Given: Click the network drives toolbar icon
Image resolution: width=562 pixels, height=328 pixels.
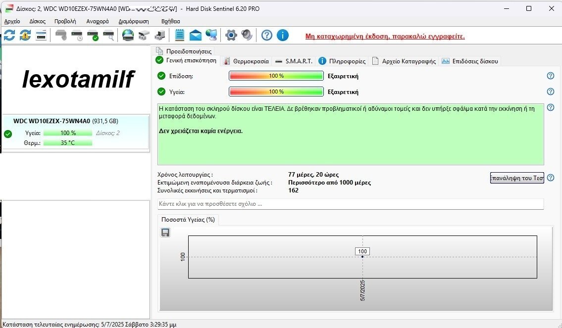Looking at the screenshot, I should [144, 35].
